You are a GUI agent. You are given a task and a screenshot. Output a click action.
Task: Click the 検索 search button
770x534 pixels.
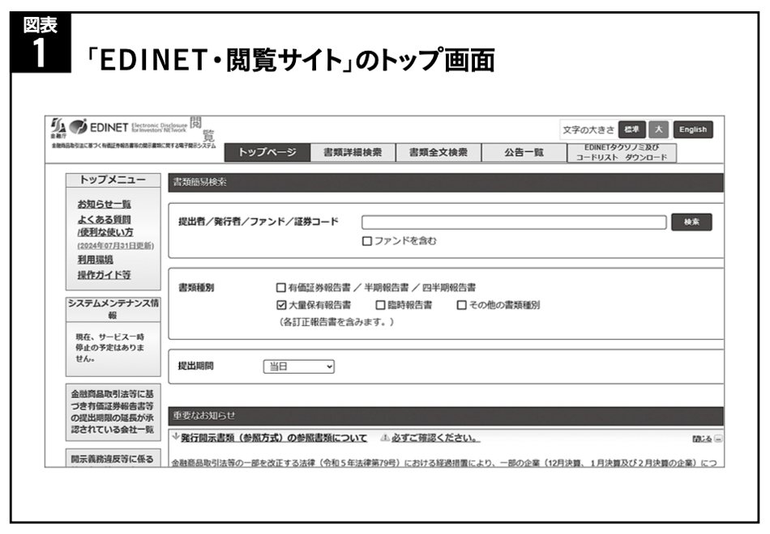tap(691, 222)
